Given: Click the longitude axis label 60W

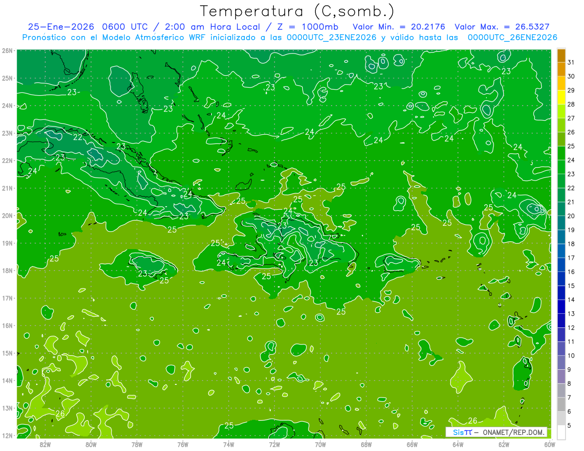Looking at the screenshot, I should coord(549,444).
